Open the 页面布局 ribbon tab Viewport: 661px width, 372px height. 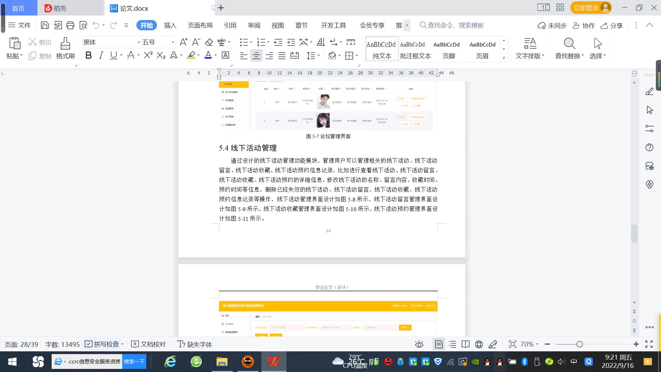pos(200,25)
